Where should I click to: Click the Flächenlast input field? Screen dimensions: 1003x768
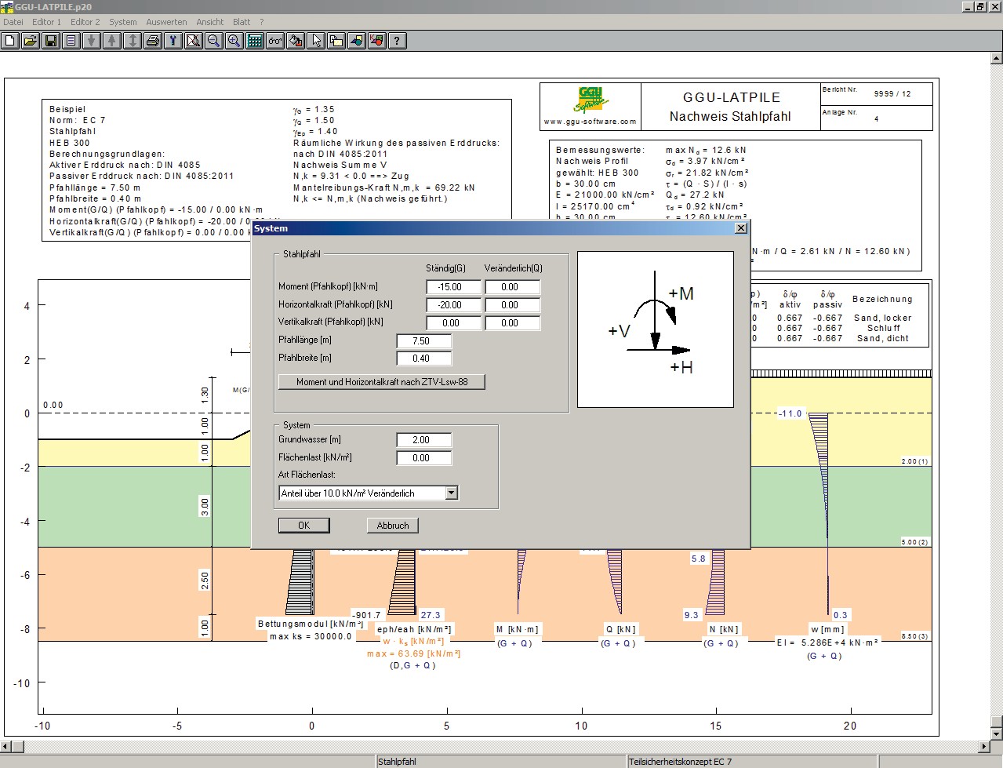pos(424,458)
